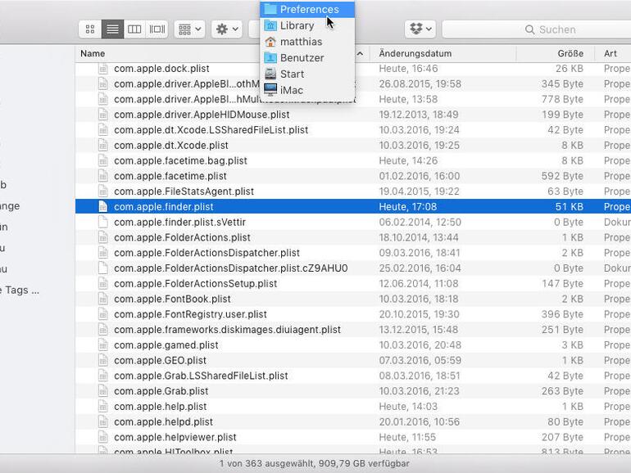The width and height of the screenshot is (631, 473).
Task: Click the 345 Byte size cell
Action: [x=562, y=84]
